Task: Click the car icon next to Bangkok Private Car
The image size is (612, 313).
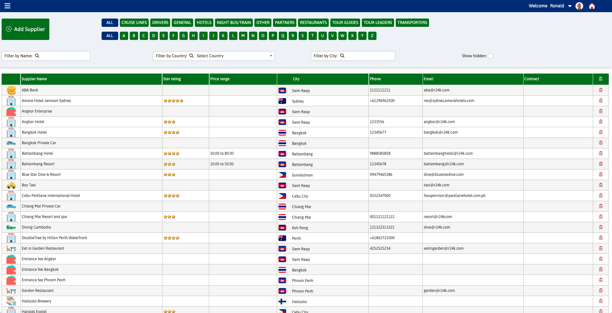Action: (x=11, y=143)
